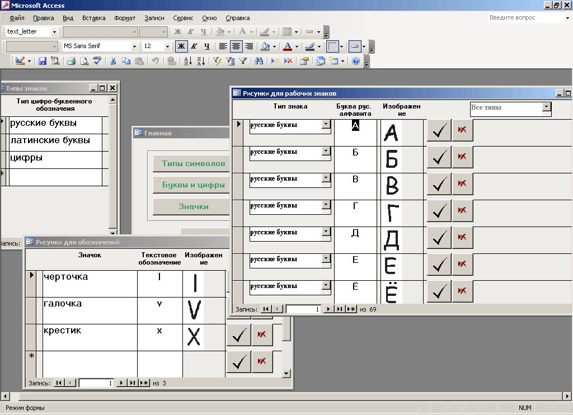Click the Find binoculars icon
The image size is (573, 415).
pyautogui.click(x=259, y=61)
